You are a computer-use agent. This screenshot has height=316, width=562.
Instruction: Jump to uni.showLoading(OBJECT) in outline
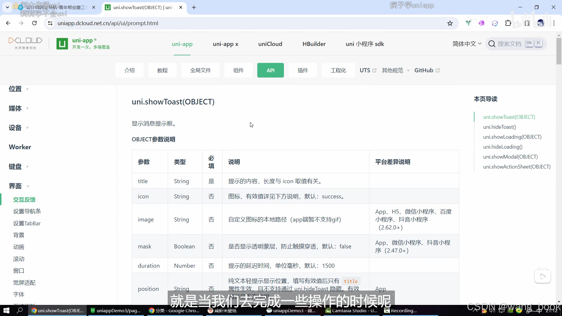[x=512, y=137]
